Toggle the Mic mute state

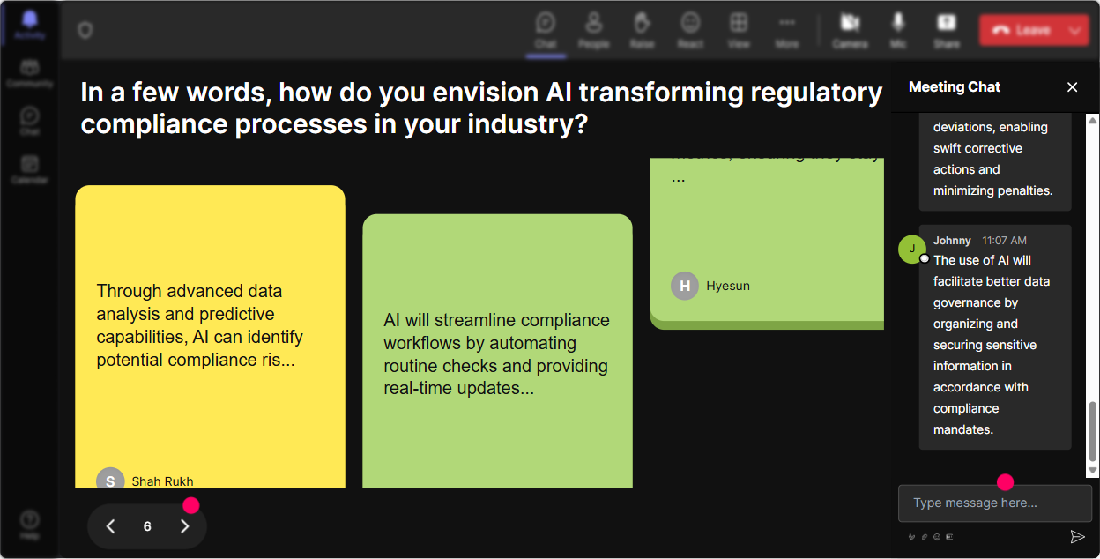click(898, 30)
